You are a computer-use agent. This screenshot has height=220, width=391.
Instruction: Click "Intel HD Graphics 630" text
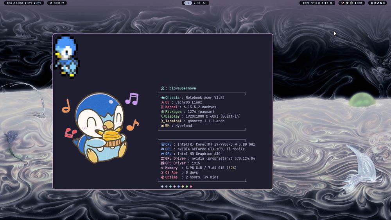point(199,154)
